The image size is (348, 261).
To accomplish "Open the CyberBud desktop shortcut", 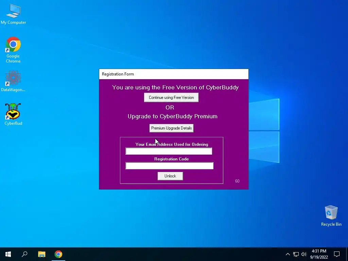I will click(13, 114).
